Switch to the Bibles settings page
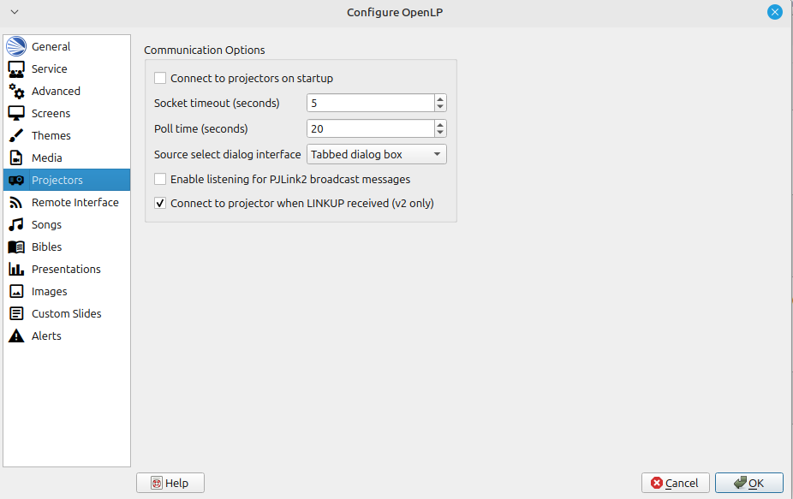Image resolution: width=793 pixels, height=499 pixels. click(46, 247)
